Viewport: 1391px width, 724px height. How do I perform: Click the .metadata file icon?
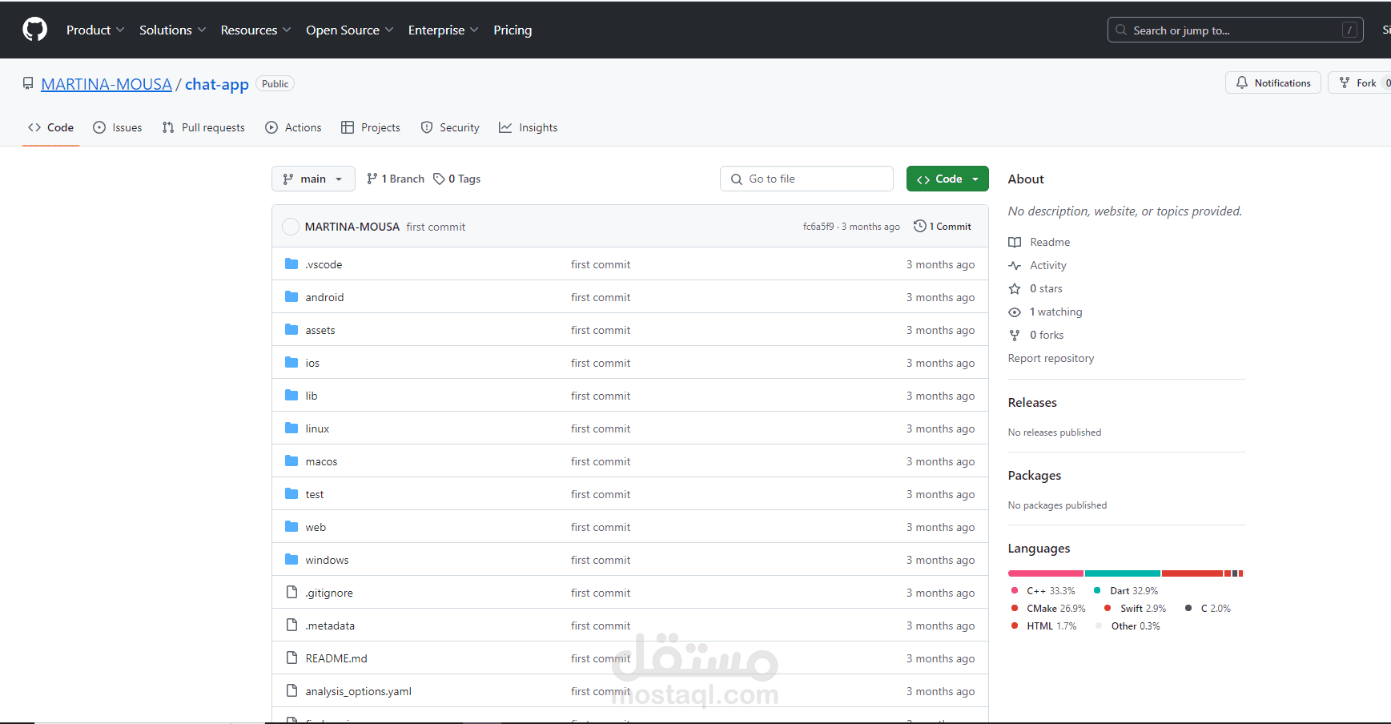[x=291, y=625]
